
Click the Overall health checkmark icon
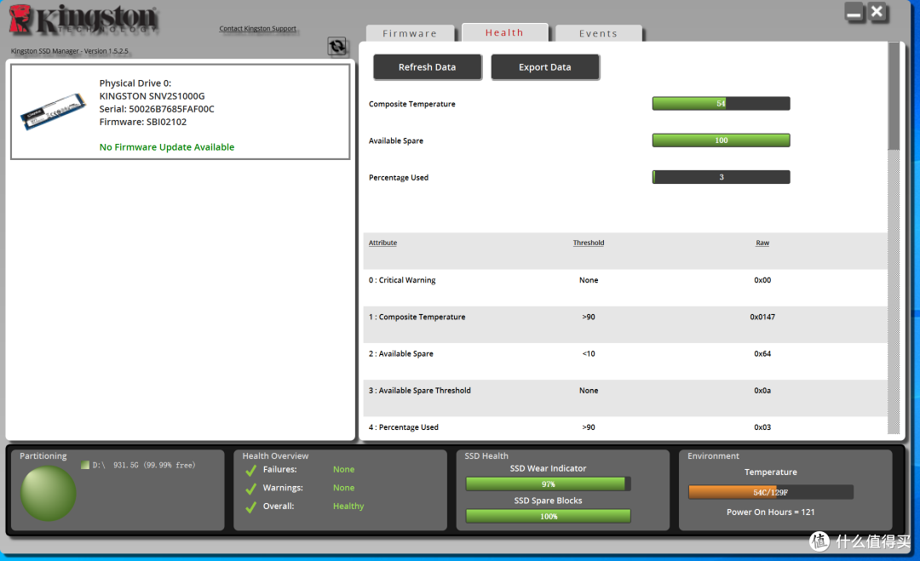[x=250, y=507]
